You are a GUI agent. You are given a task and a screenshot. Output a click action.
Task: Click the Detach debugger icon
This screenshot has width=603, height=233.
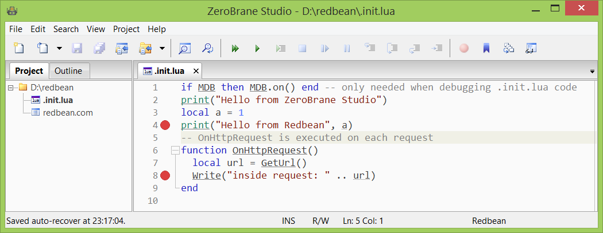point(325,48)
